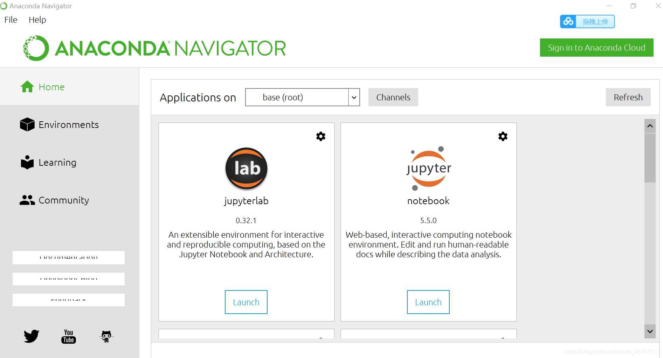Open the jupyterlab settings gear
Image resolution: width=663 pixels, height=358 pixels.
tap(321, 136)
